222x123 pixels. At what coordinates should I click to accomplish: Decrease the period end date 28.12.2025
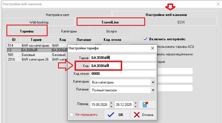pos(136,106)
